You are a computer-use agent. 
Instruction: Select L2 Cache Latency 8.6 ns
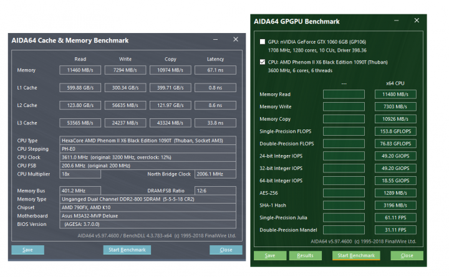(215, 105)
